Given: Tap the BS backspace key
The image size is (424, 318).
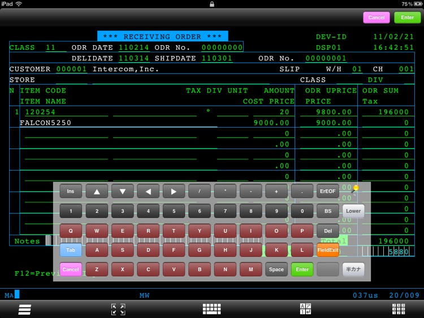Looking at the screenshot, I should 328,211.
